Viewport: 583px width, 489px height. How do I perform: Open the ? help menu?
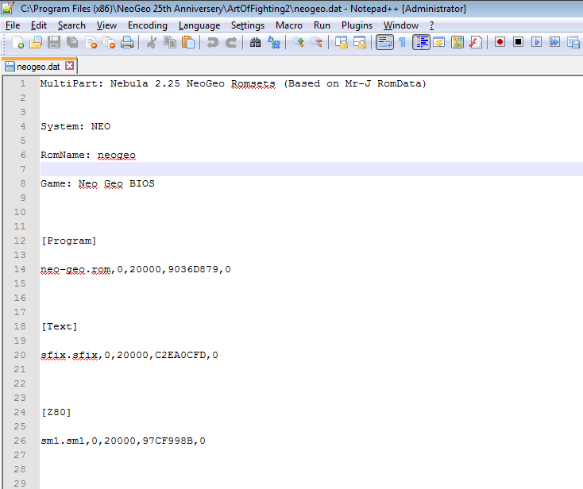pos(431,25)
